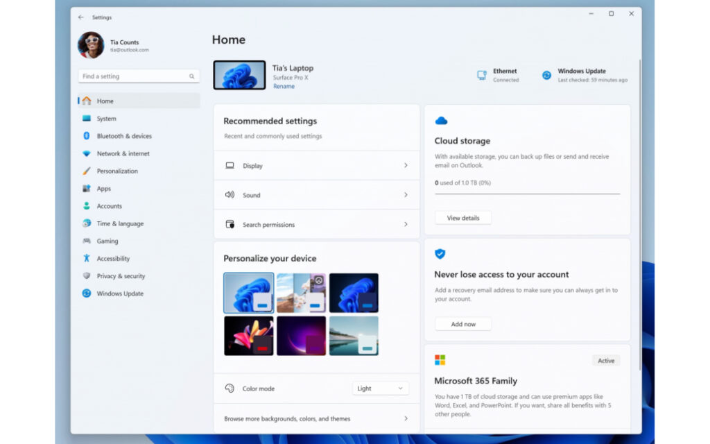Image resolution: width=710 pixels, height=444 pixels.
Task: Click Add now for recovery email
Action: (462, 324)
